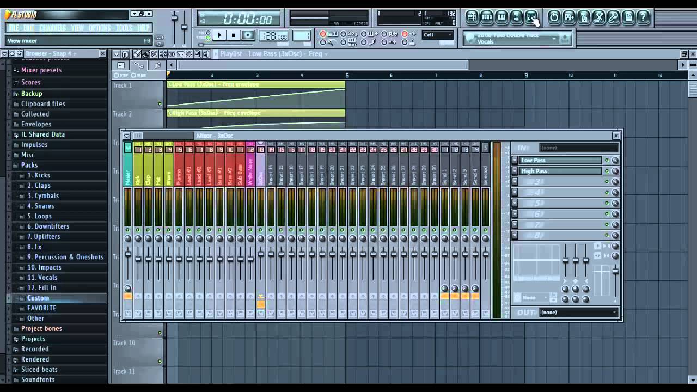Click the undo history circular-arrow icon
This screenshot has height=392, width=697.
tap(554, 17)
